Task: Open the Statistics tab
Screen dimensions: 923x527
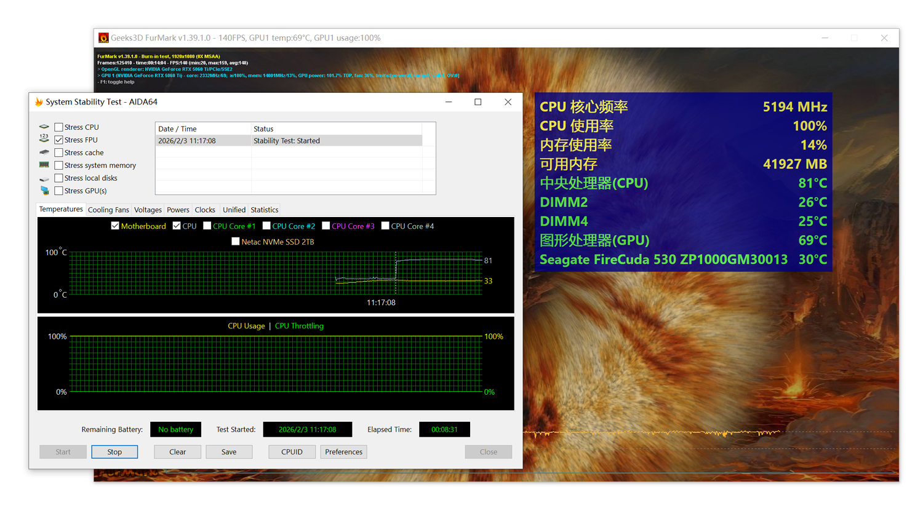Action: 265,210
